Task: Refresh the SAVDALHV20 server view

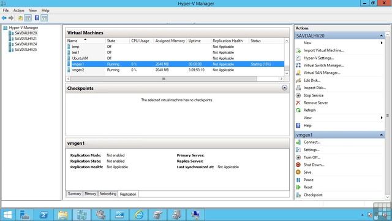Action: click(x=309, y=110)
